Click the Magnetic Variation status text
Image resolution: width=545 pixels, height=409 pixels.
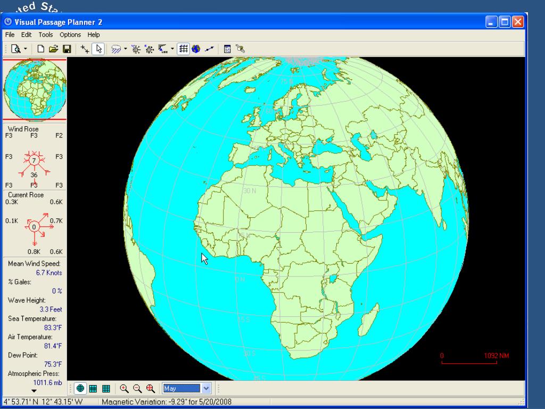[167, 402]
